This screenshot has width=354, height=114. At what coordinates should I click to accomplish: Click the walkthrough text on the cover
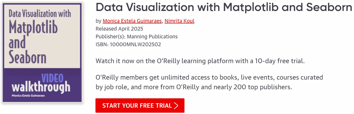pyautogui.click(x=41, y=87)
